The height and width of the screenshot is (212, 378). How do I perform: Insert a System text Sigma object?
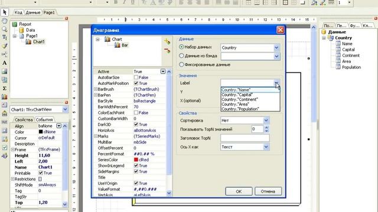5,88
